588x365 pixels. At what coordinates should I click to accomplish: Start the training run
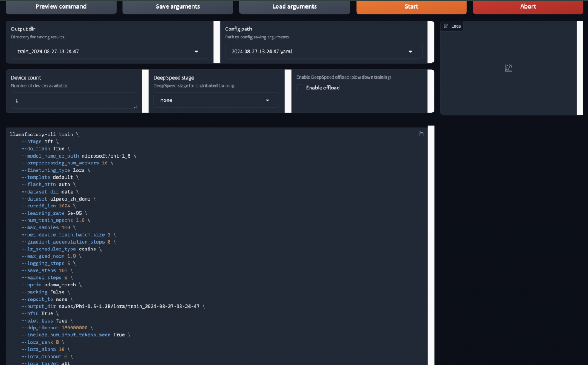point(411,7)
